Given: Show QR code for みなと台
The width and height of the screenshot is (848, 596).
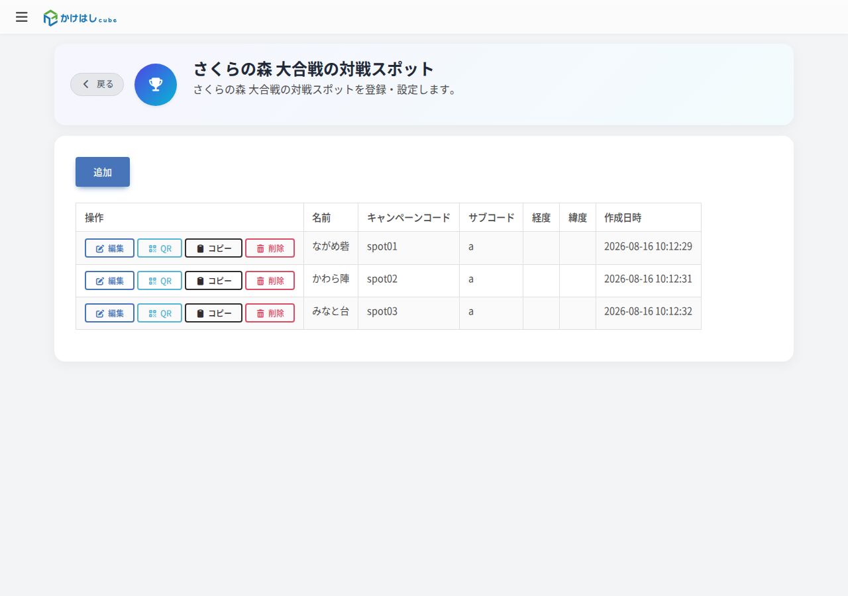Looking at the screenshot, I should 160,313.
